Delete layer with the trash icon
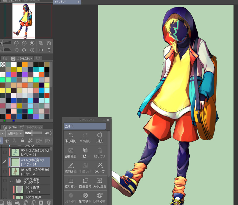This screenshot has height=205, width=238. (x=48, y=203)
